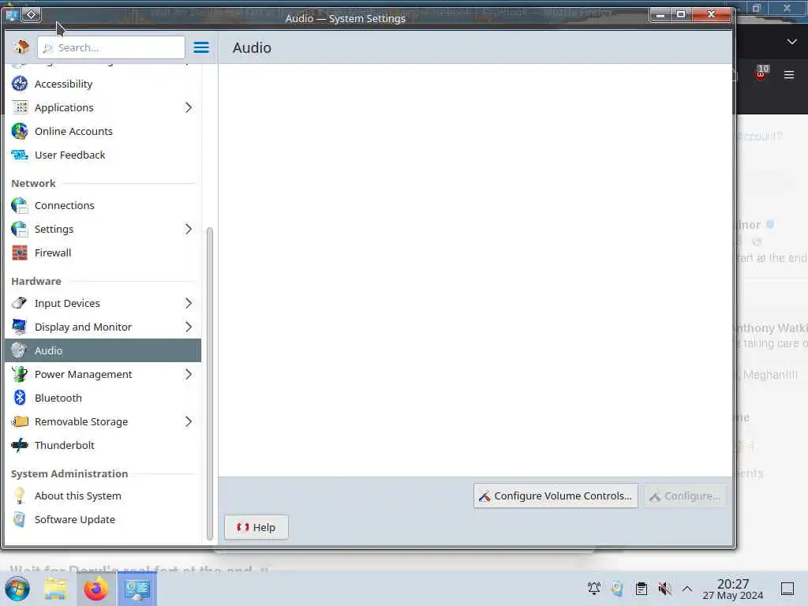Screen dimensions: 808x606
Task: Click the Display and Monitor icon
Action: (x=20, y=327)
